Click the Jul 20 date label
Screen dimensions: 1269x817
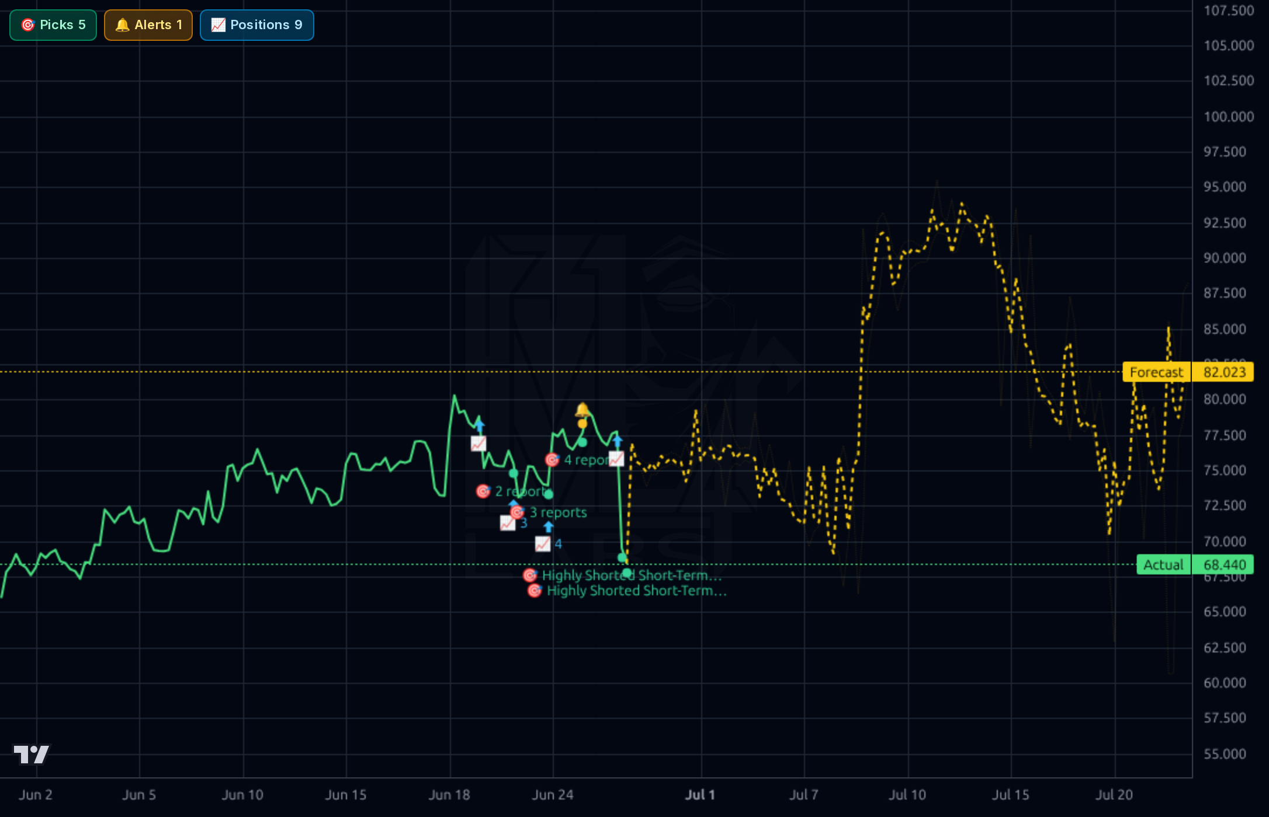pyautogui.click(x=1114, y=795)
